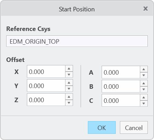The image size is (154, 140).
Task: Dismiss the dialog with Cancel
Action: [134, 128]
